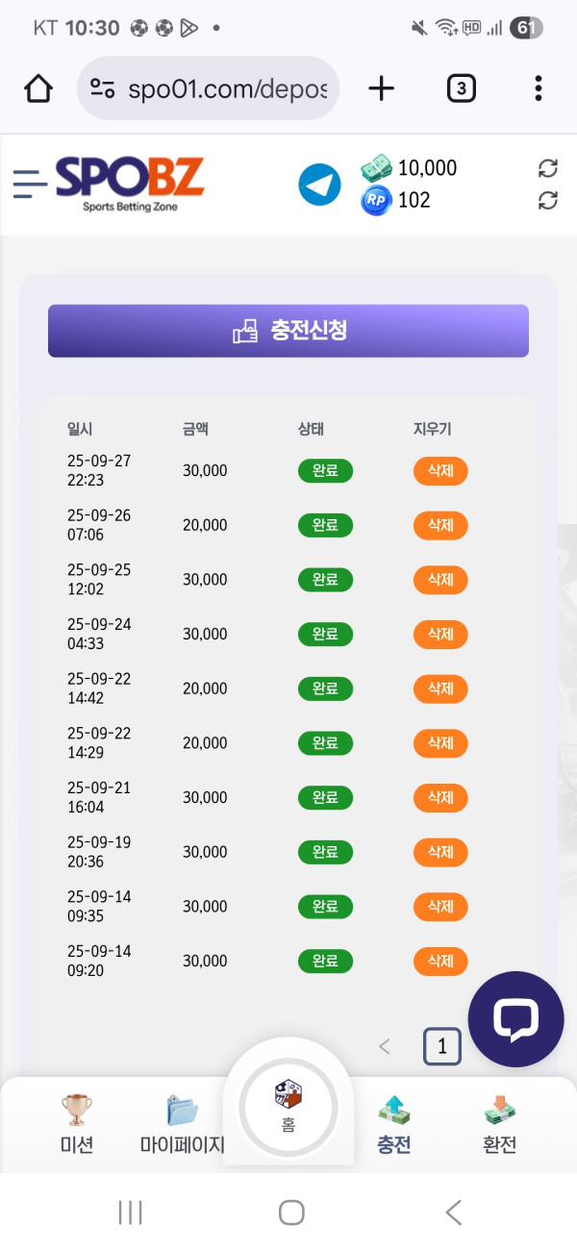Select page 1 in pagination
Viewport: 577px width, 1250px height.
[442, 1046]
